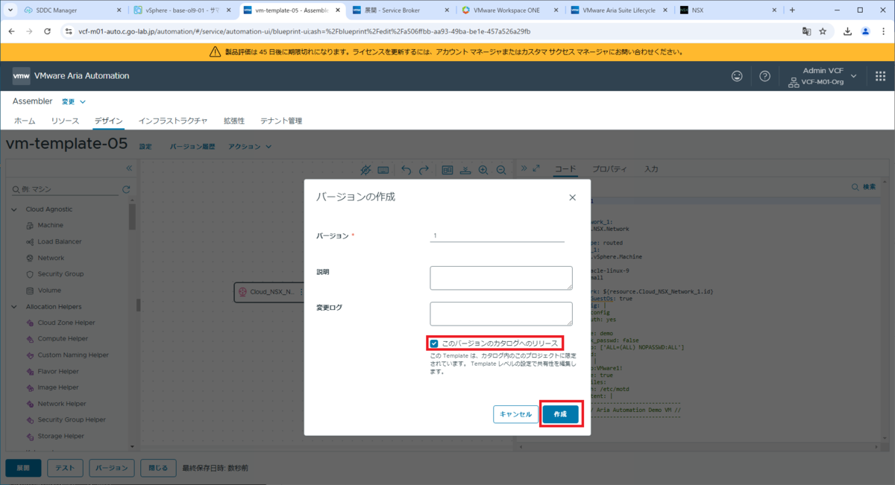
Task: Switch to the 入力 inputs tab
Action: pos(651,169)
